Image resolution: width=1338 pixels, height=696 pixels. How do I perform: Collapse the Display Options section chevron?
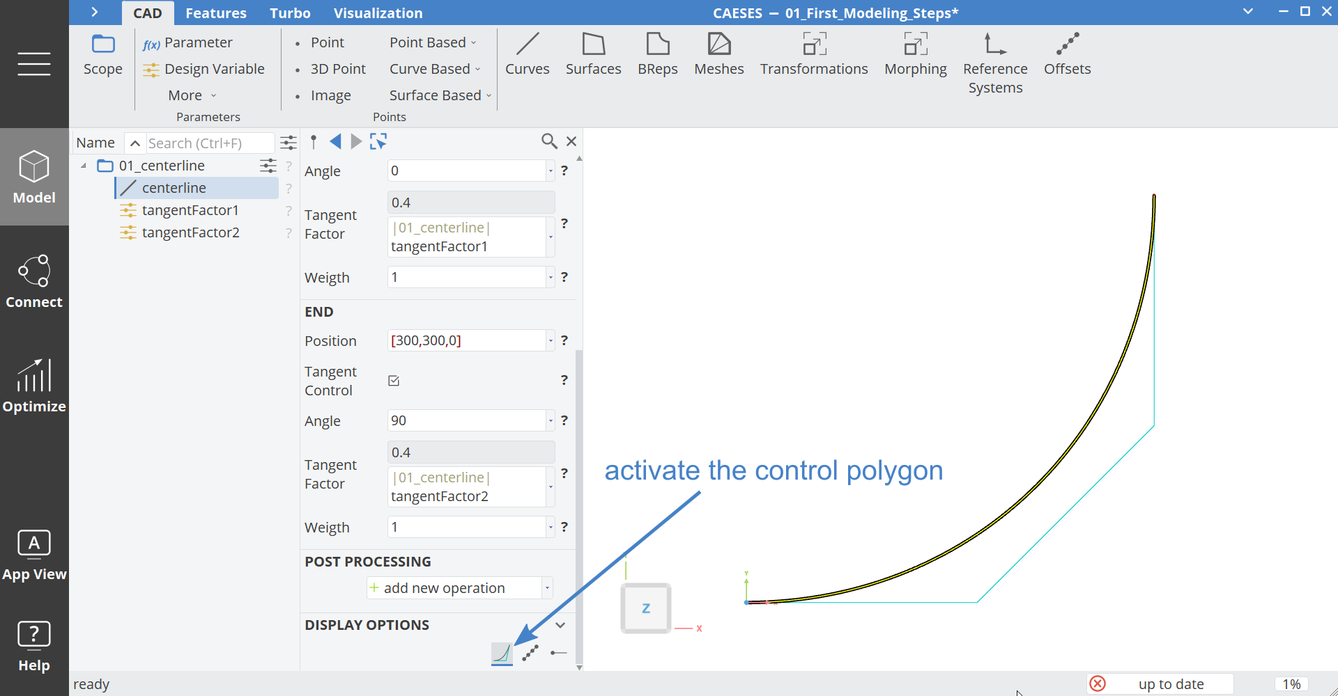click(x=560, y=624)
